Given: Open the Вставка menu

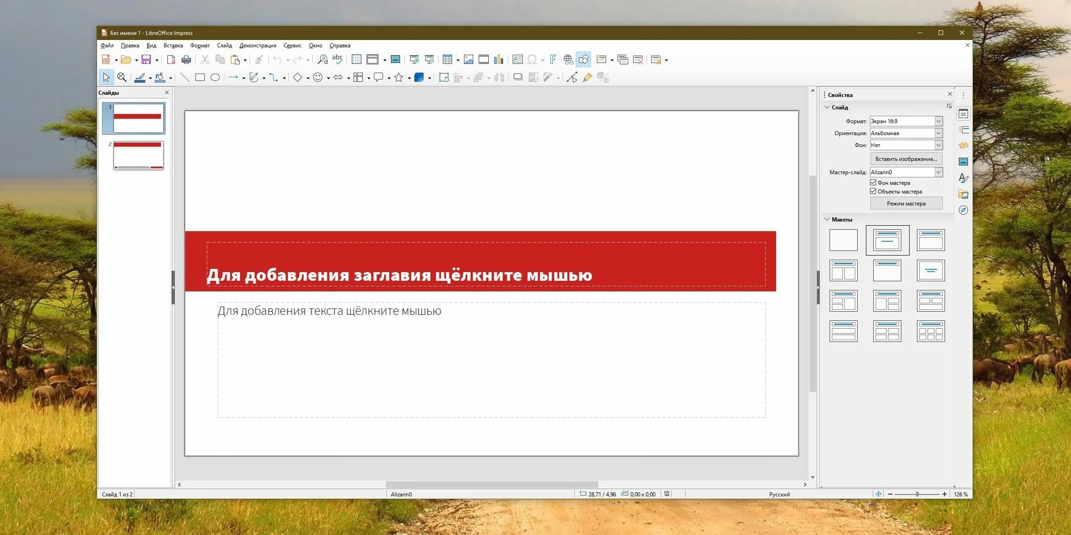Looking at the screenshot, I should 173,46.
